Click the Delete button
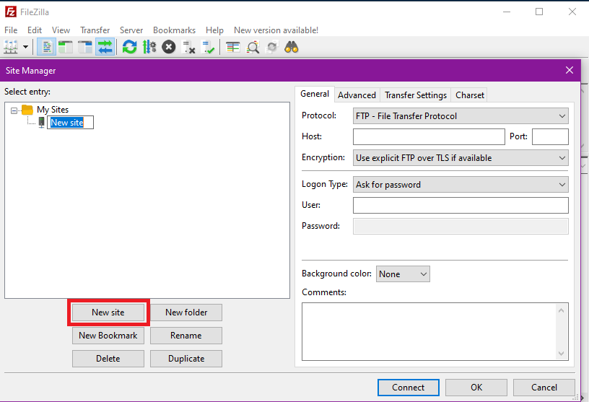The height and width of the screenshot is (402, 589). point(108,359)
